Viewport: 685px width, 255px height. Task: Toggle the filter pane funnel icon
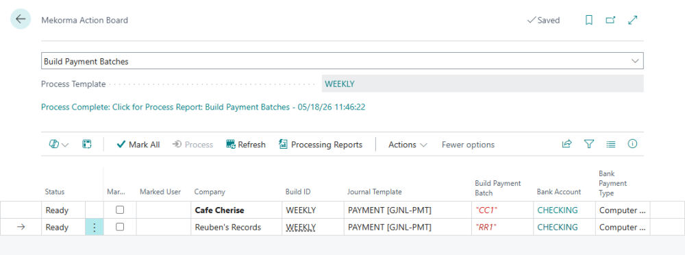(589, 144)
